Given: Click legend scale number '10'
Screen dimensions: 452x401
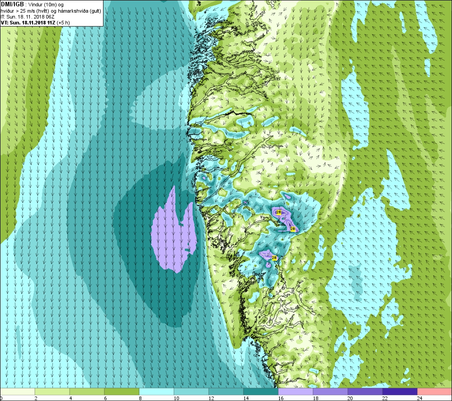Looking at the screenshot, I should (176, 398).
